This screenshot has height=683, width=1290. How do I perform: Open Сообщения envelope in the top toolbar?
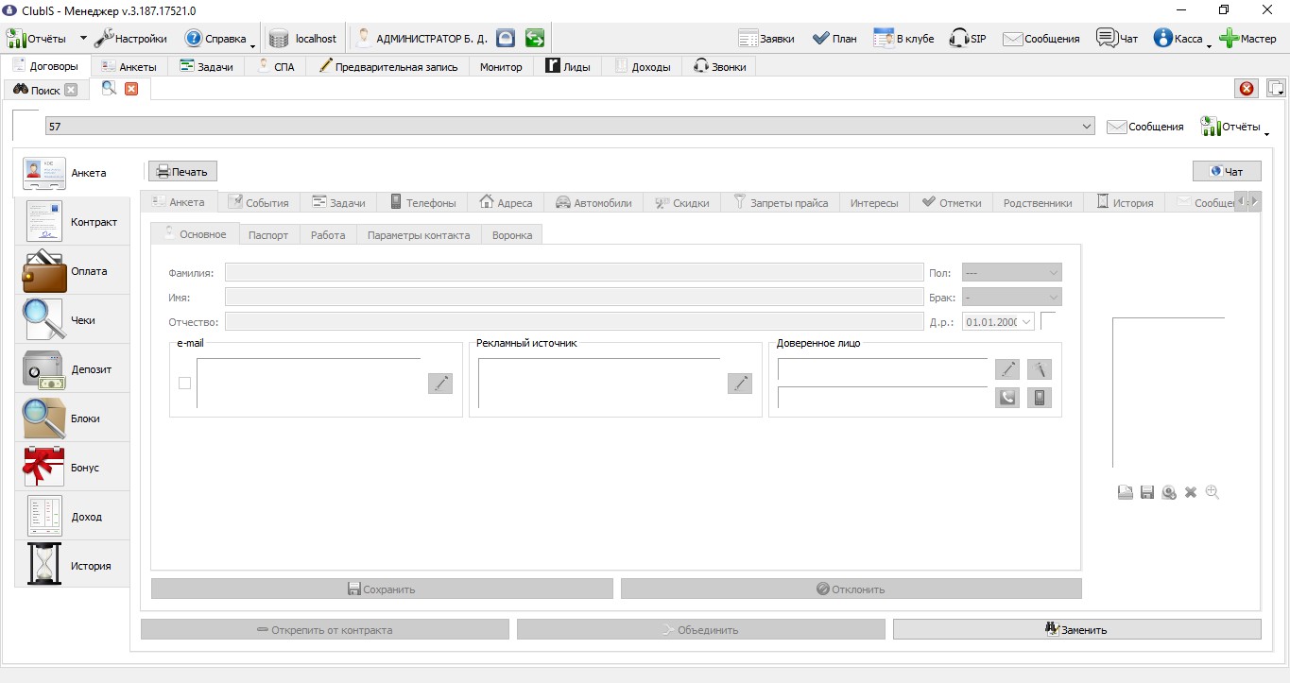click(1041, 39)
